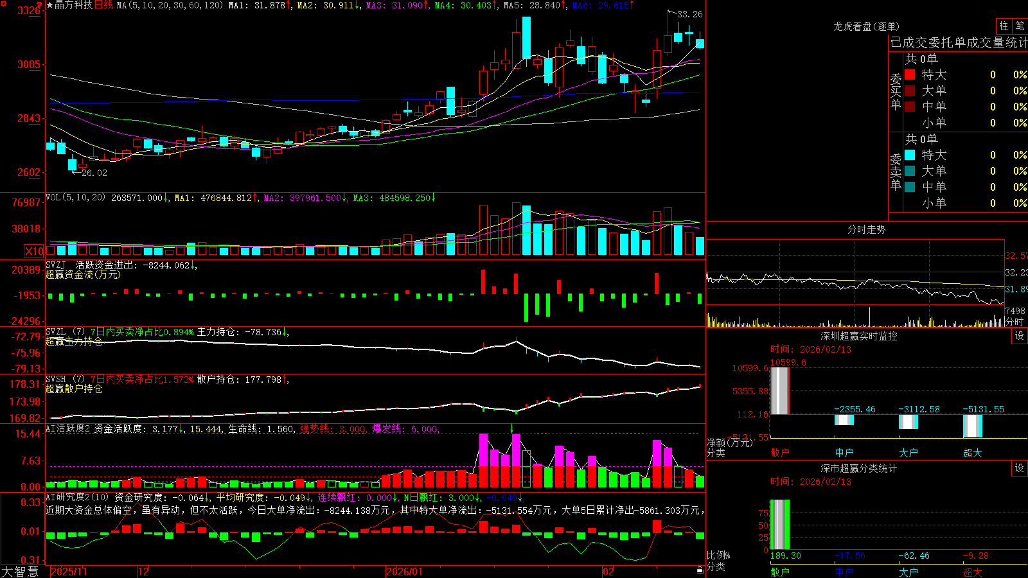Viewport: 1028px width, 578px height.
Task: Click the lock icon on the timeline bar
Action: [x=700, y=570]
